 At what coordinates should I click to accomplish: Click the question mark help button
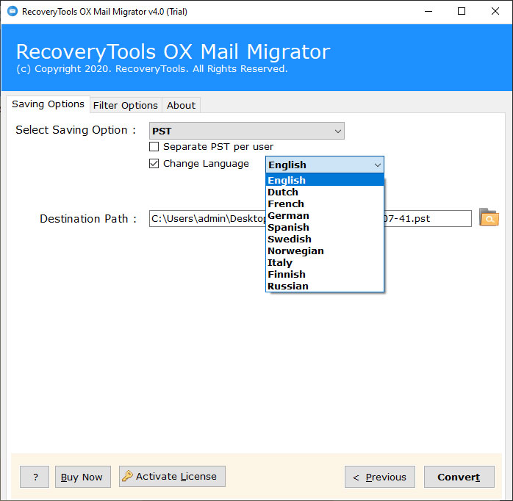[35, 477]
